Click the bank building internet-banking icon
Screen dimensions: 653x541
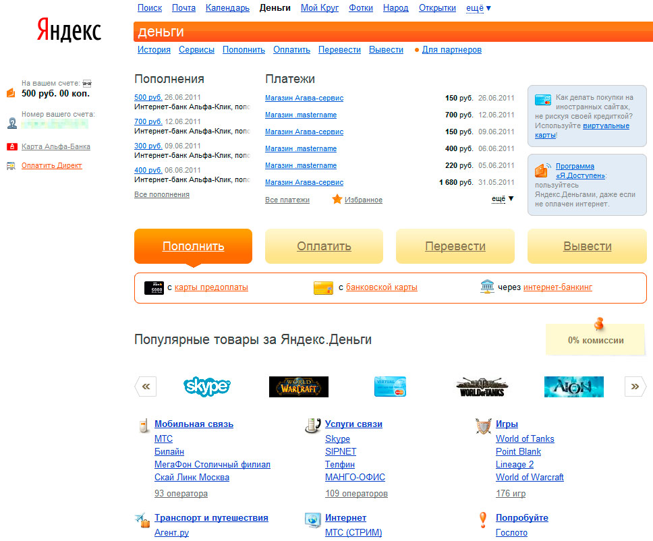487,287
